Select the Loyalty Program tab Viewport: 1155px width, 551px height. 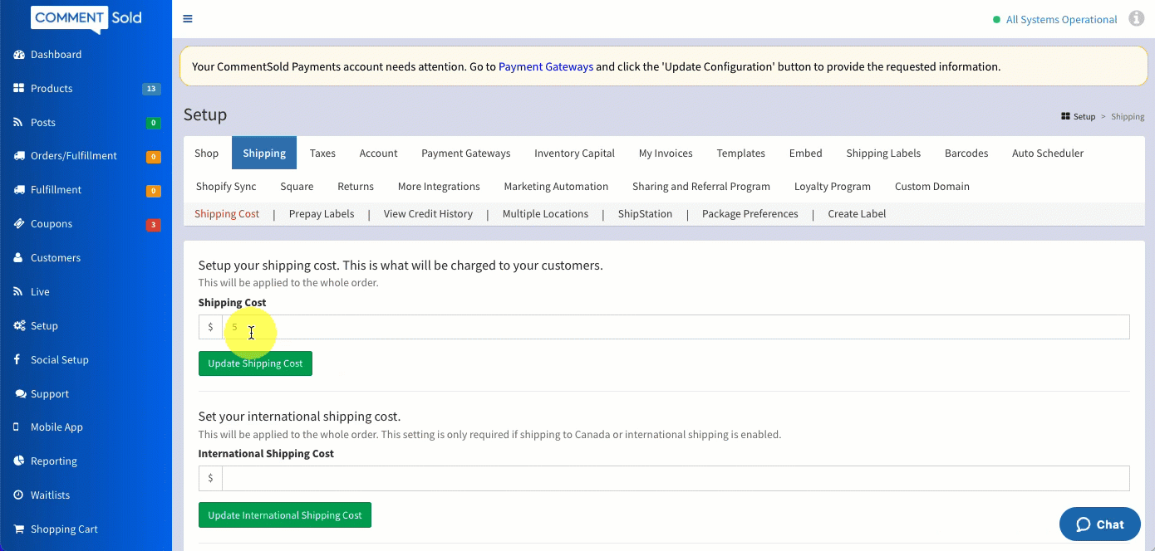point(832,187)
